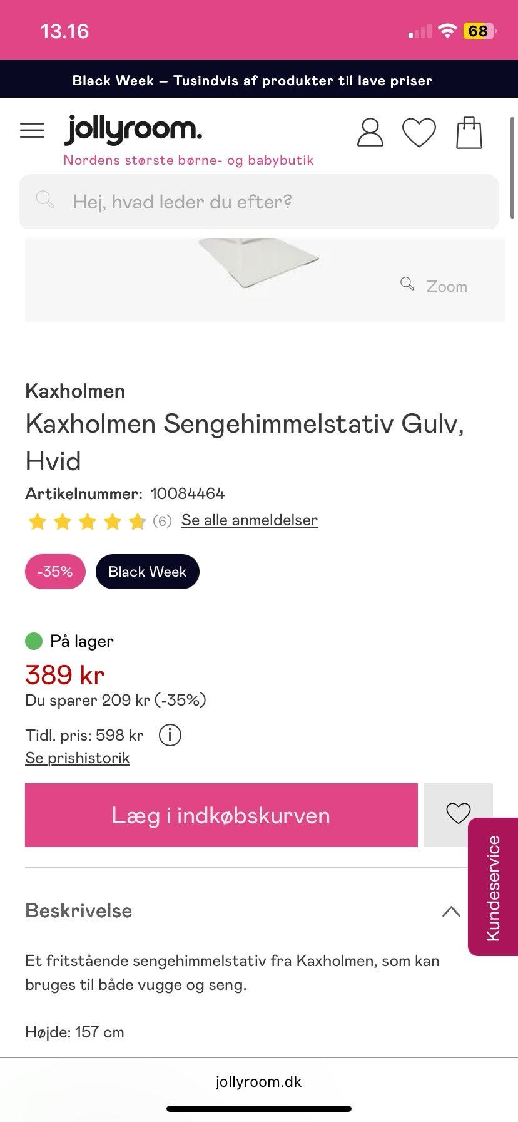Click the jollyroom logo

click(133, 130)
